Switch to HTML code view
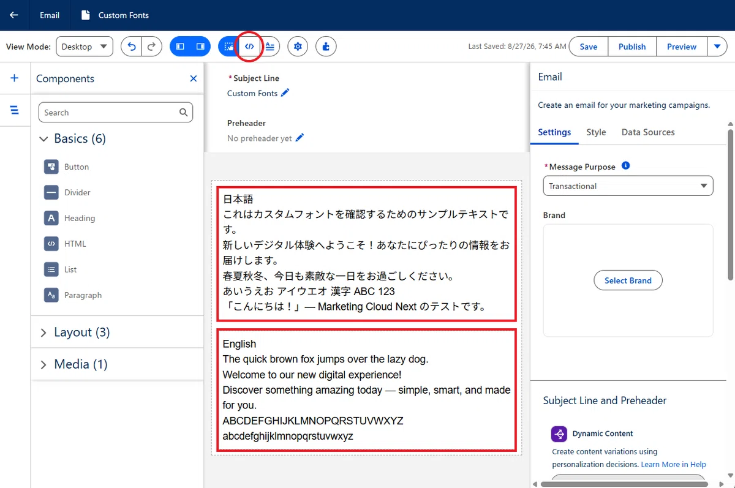The height and width of the screenshot is (488, 735). click(x=249, y=47)
